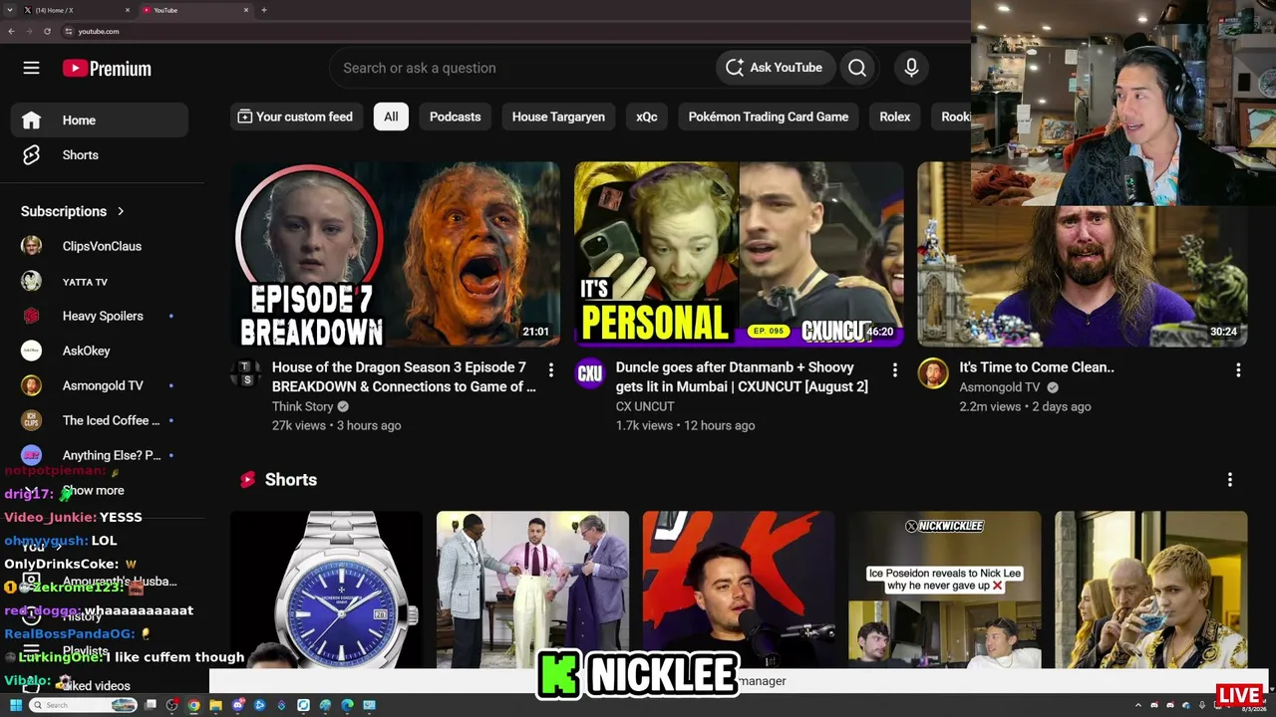This screenshot has height=717, width=1276.
Task: Select the YouTube browser tab
Action: point(195,10)
